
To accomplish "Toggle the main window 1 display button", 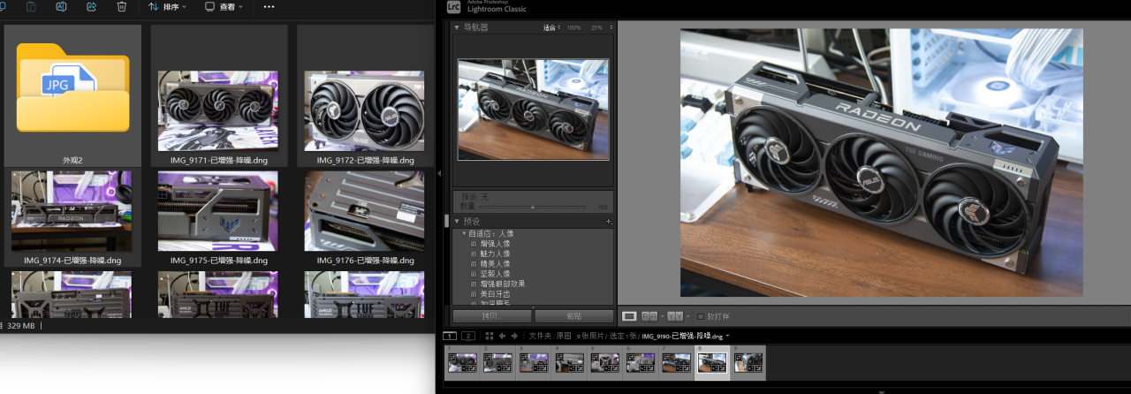I will 449,336.
